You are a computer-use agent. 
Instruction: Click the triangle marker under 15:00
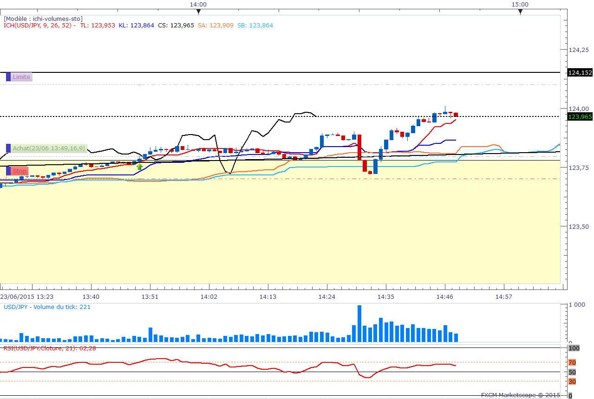click(520, 12)
